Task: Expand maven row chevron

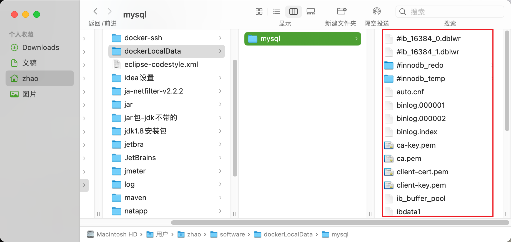Action: coord(220,198)
